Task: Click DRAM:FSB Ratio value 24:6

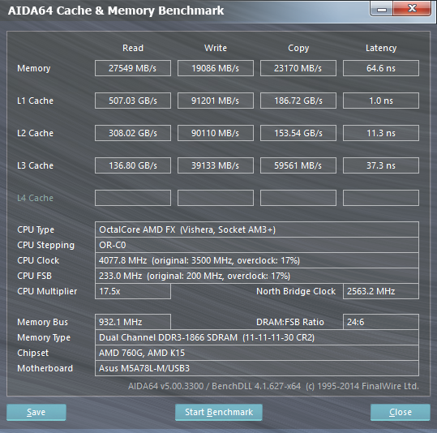Action: (381, 322)
